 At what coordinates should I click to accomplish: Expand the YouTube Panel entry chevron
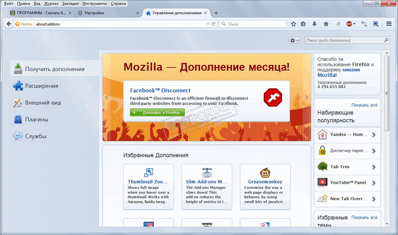[x=374, y=183]
